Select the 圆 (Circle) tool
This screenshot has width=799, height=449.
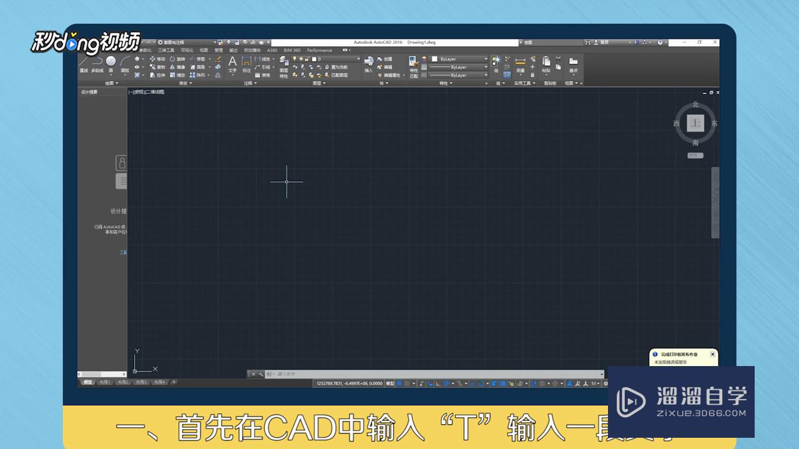[x=110, y=64]
